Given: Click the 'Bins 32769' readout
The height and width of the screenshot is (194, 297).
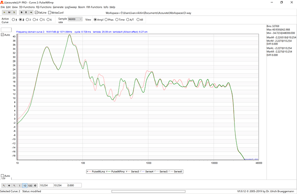Looking at the screenshot, I should coord(273,26).
